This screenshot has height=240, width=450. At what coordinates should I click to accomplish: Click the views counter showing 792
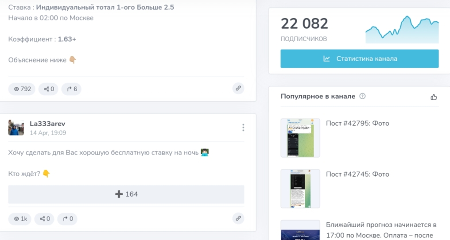pos(22,89)
